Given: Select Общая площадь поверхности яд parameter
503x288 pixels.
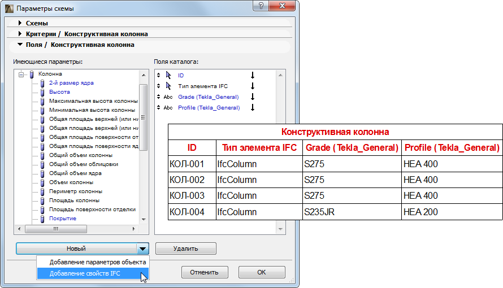Looking at the screenshot, I should coord(94,146).
